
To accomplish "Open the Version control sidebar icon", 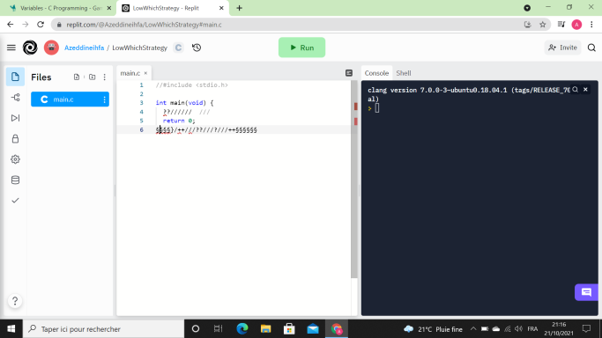I will click(x=15, y=98).
